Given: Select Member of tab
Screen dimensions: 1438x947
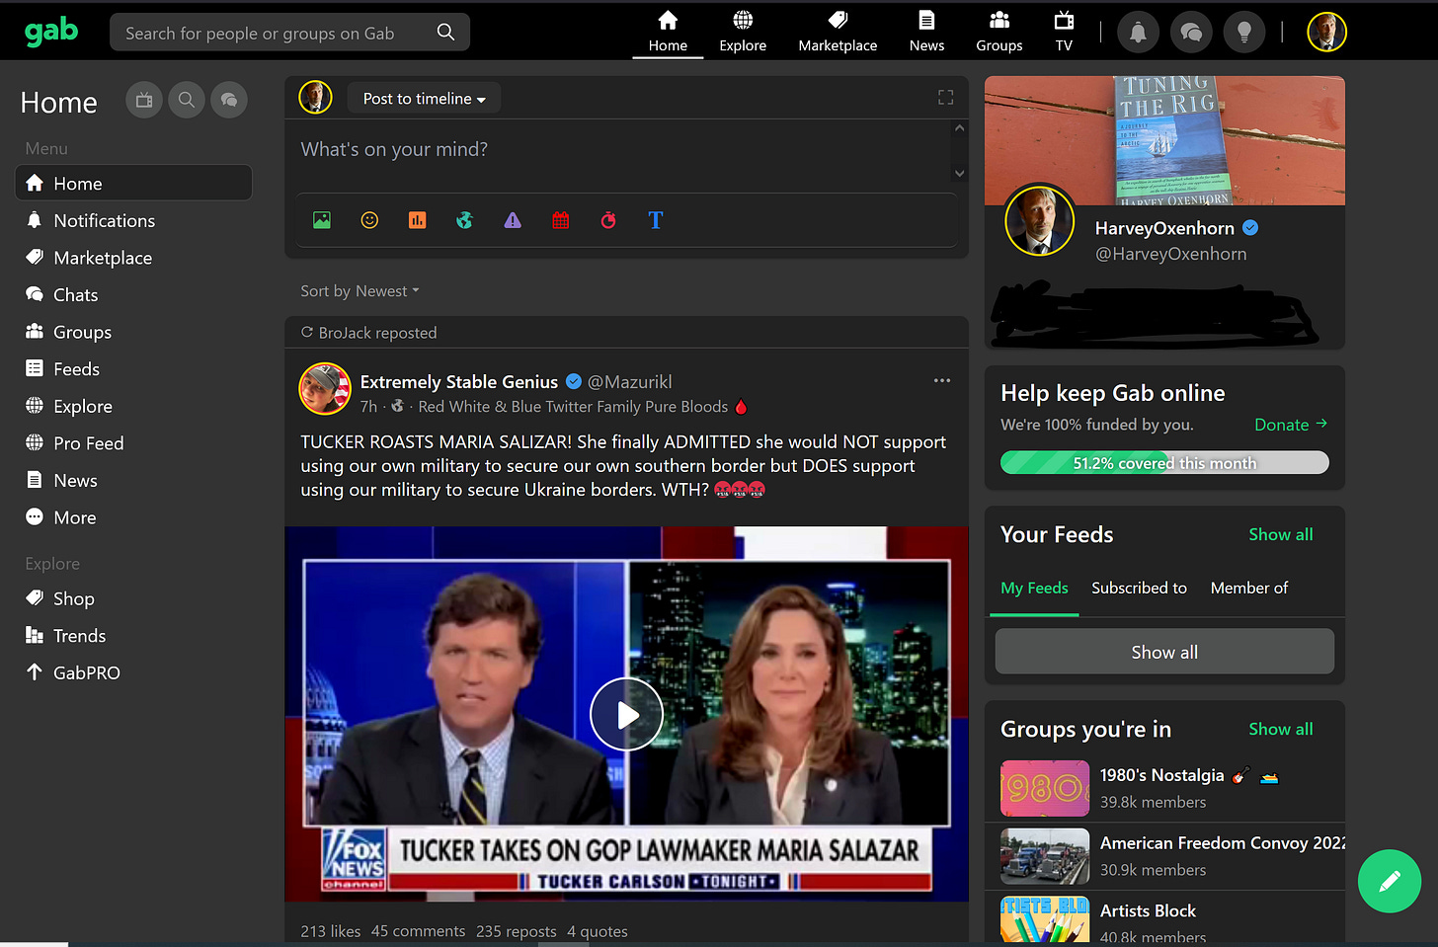Looking at the screenshot, I should tap(1249, 588).
